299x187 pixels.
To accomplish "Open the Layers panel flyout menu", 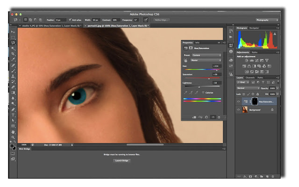I will [x=278, y=78].
